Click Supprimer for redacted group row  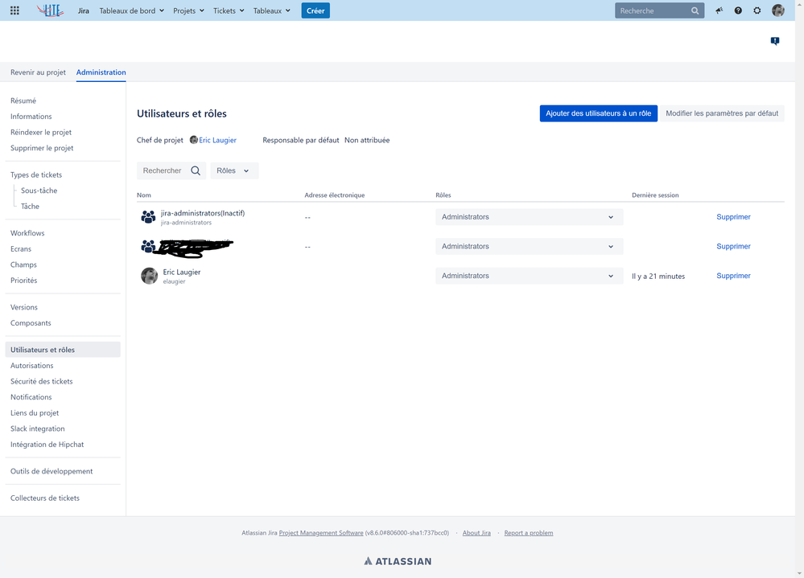pos(733,246)
